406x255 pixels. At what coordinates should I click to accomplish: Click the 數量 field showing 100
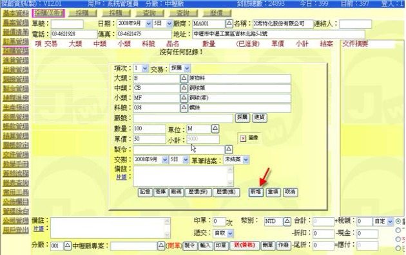(150, 129)
